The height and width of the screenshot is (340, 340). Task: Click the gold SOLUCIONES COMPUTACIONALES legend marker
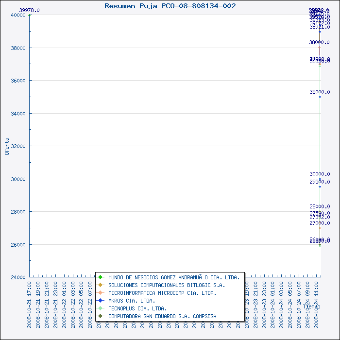[x=101, y=285]
